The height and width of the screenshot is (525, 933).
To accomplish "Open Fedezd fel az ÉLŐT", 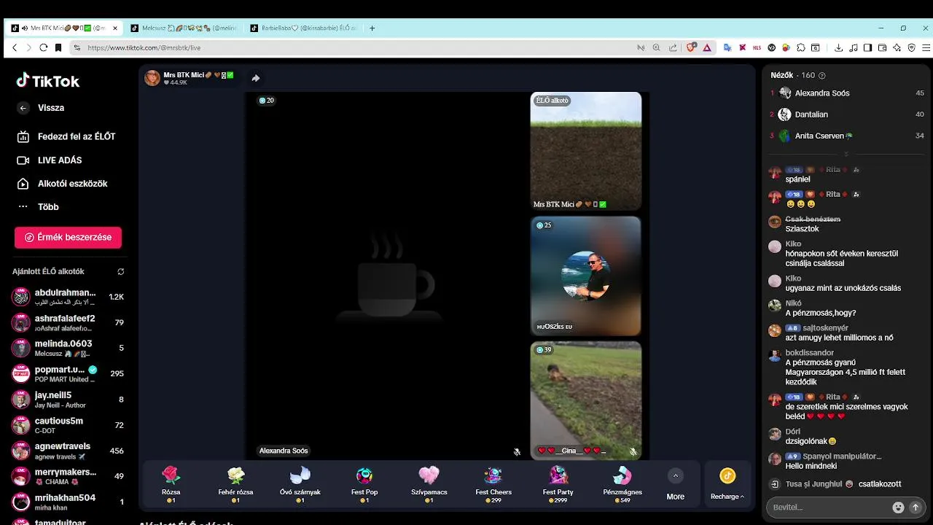I will (67, 136).
